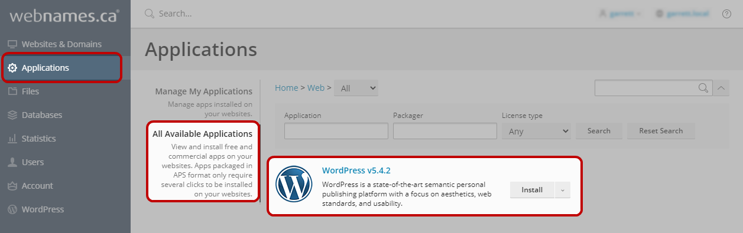Click the Users person icon
Screen dimensions: 743x233
[12, 162]
